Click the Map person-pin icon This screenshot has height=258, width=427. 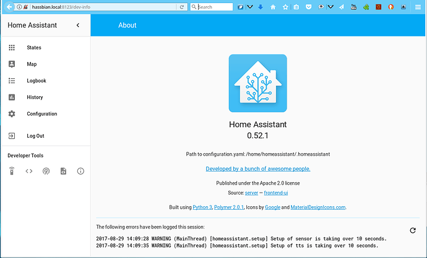(x=12, y=64)
